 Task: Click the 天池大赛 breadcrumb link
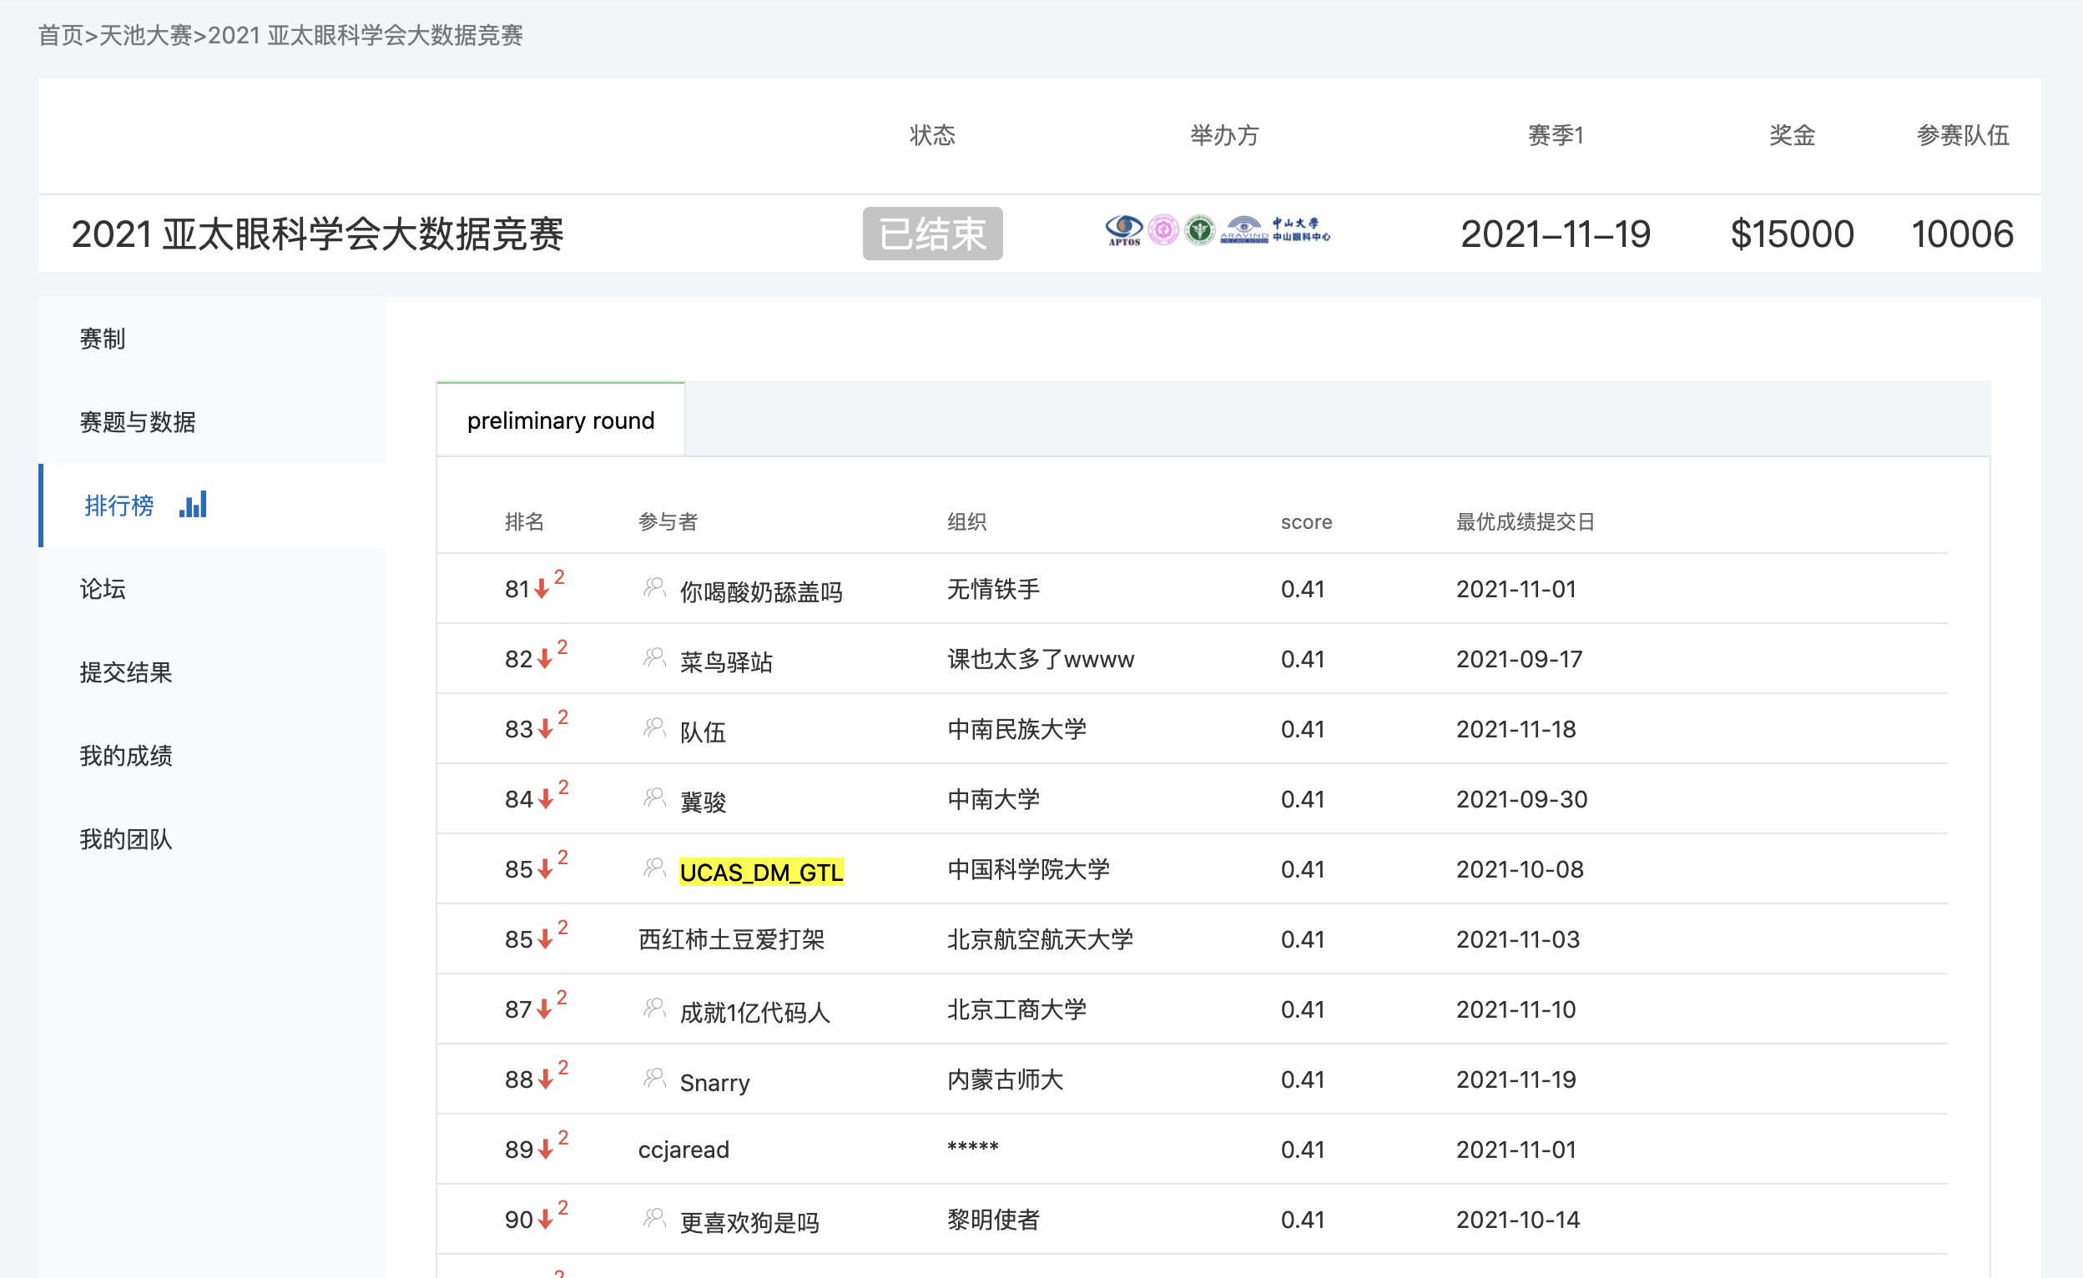click(x=145, y=35)
